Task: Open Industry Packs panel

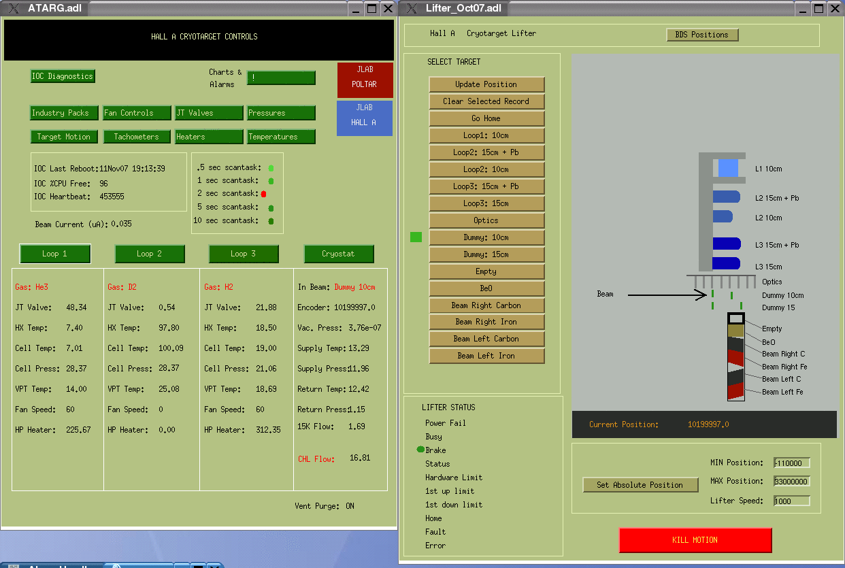Action: pyautogui.click(x=64, y=113)
